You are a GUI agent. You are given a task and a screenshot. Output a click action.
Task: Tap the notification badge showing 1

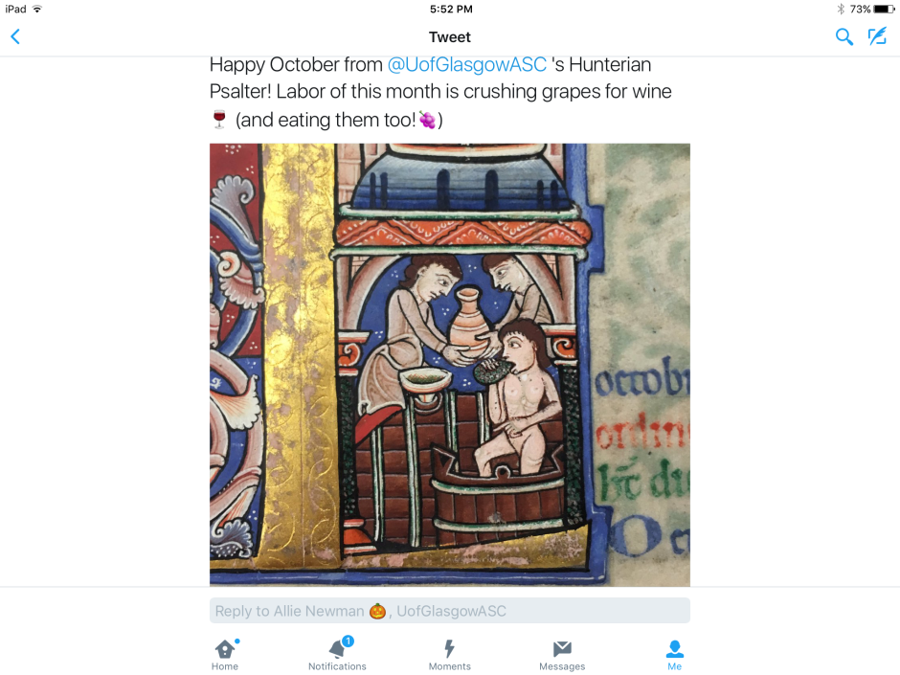click(348, 641)
